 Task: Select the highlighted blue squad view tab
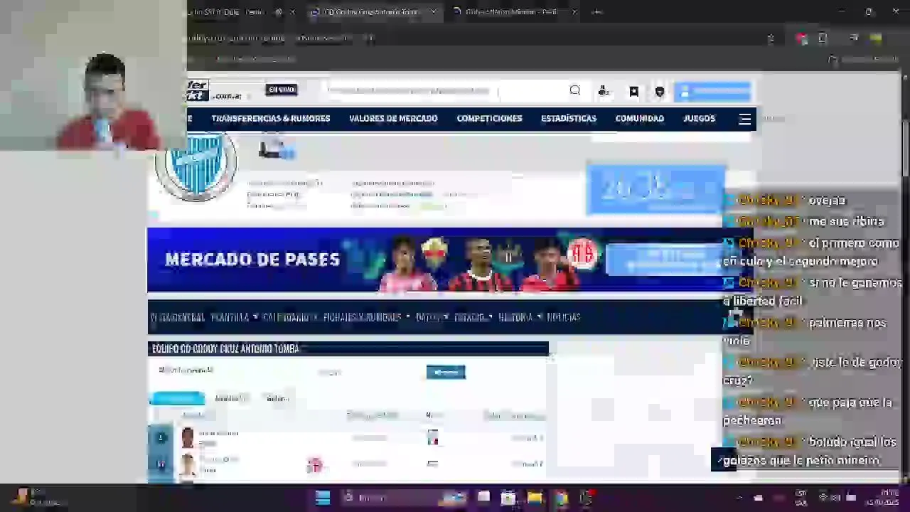point(177,398)
